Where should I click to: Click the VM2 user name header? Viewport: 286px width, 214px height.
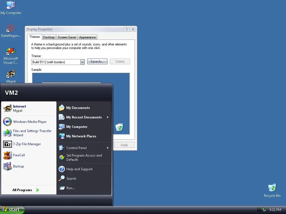pyautogui.click(x=11, y=93)
